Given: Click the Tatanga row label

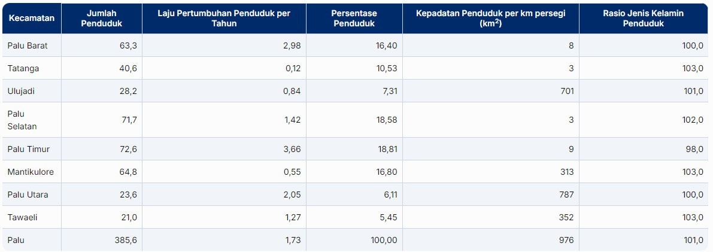Looking at the screenshot, I should (23, 68).
